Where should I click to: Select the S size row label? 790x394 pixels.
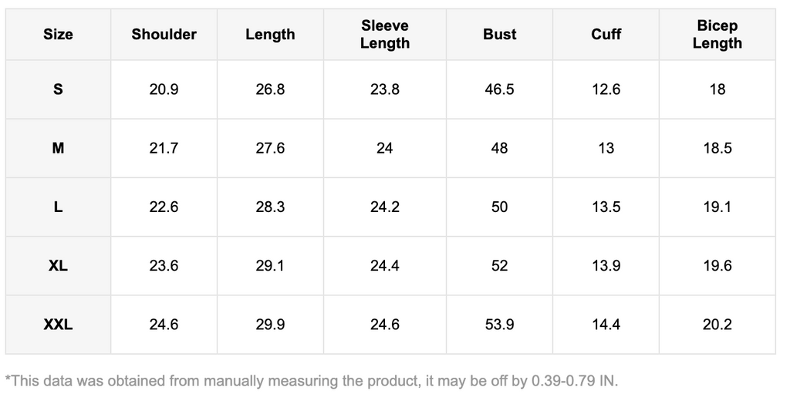coord(58,89)
